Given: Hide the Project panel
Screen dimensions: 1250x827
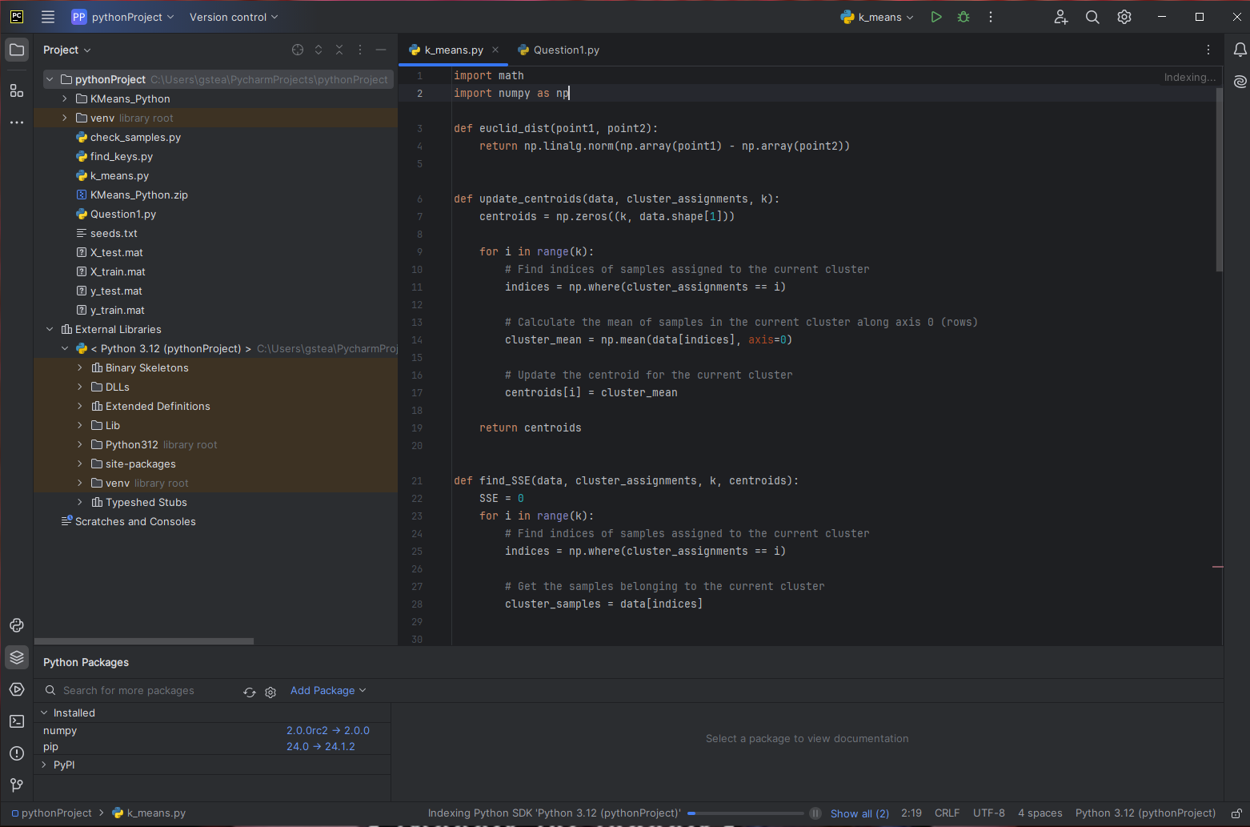Looking at the screenshot, I should pyautogui.click(x=381, y=50).
